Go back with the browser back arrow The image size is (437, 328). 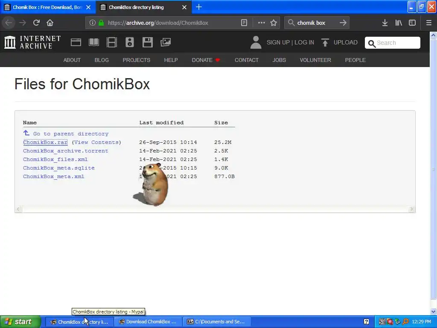(x=9, y=23)
